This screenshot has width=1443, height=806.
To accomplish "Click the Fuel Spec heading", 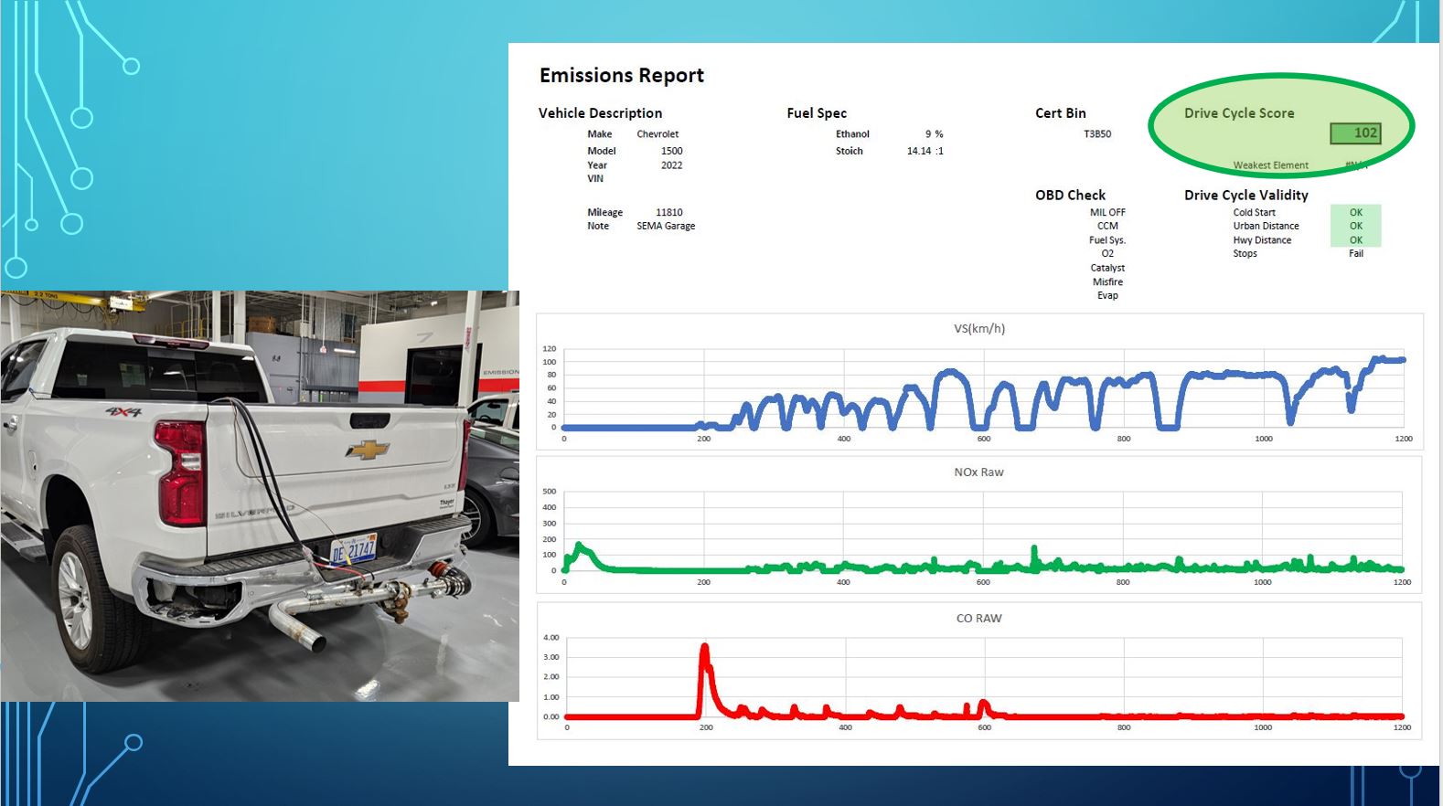I will tap(817, 113).
